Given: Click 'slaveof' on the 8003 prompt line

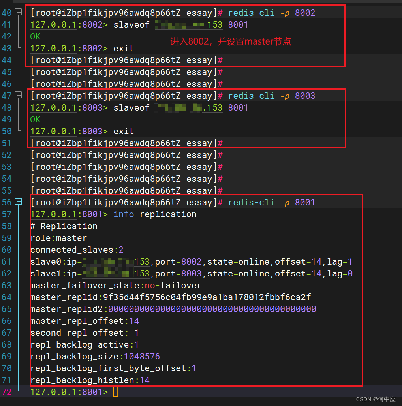Looking at the screenshot, I should [131, 107].
